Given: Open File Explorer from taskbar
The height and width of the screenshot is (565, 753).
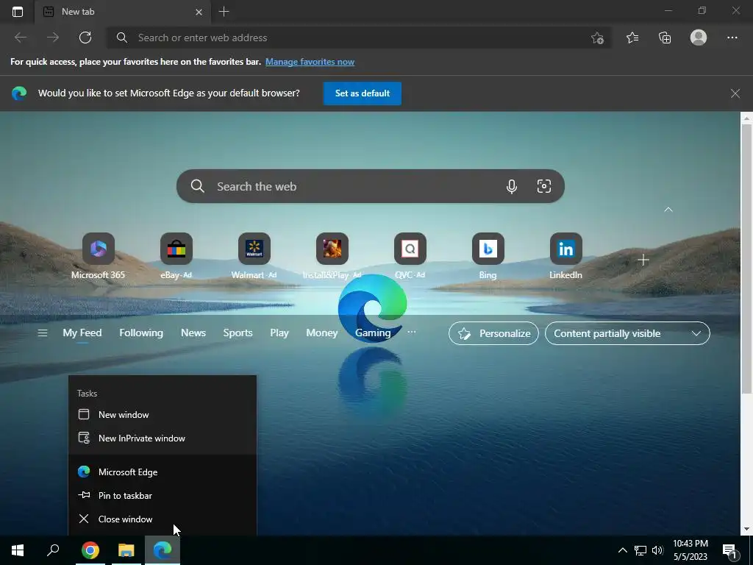Looking at the screenshot, I should pos(126,550).
